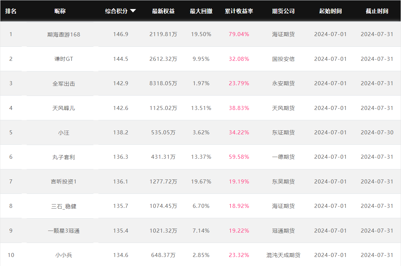Click the 648.37万 equity cell
This screenshot has width=401, height=266.
point(163,255)
